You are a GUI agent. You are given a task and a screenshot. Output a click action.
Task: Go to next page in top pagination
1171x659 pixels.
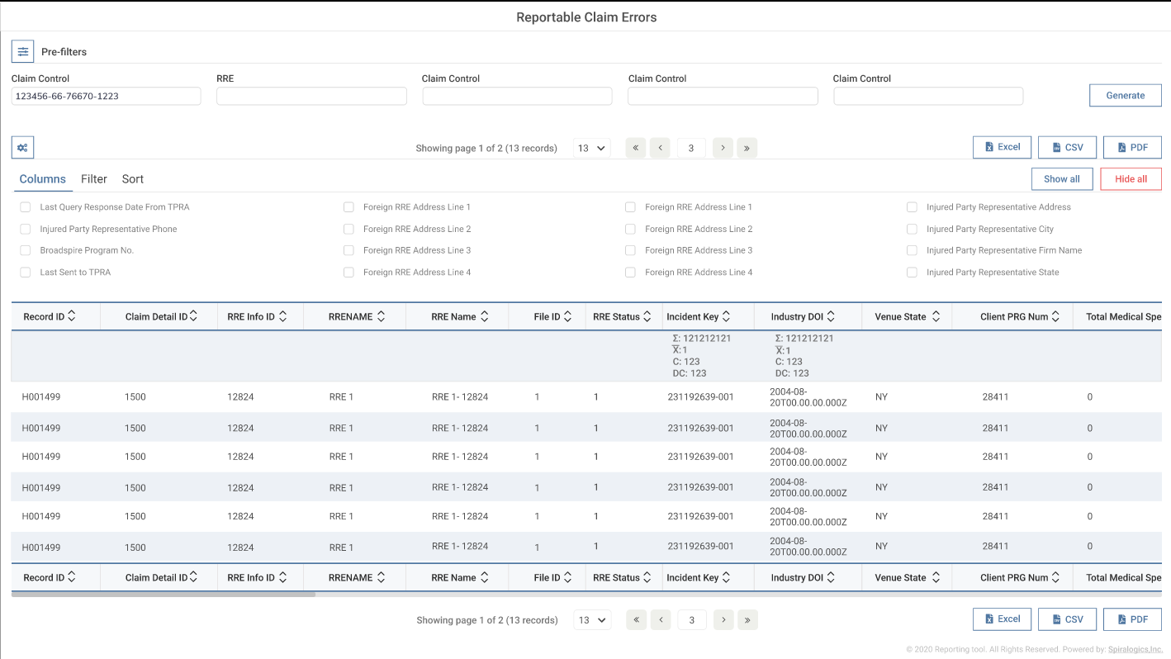click(x=723, y=148)
